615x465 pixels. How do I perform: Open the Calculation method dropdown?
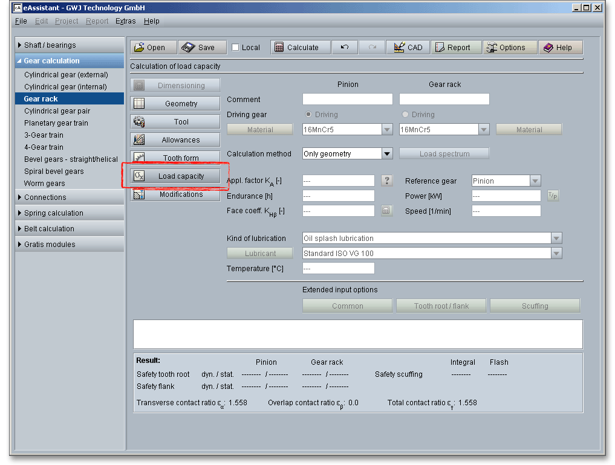point(387,154)
